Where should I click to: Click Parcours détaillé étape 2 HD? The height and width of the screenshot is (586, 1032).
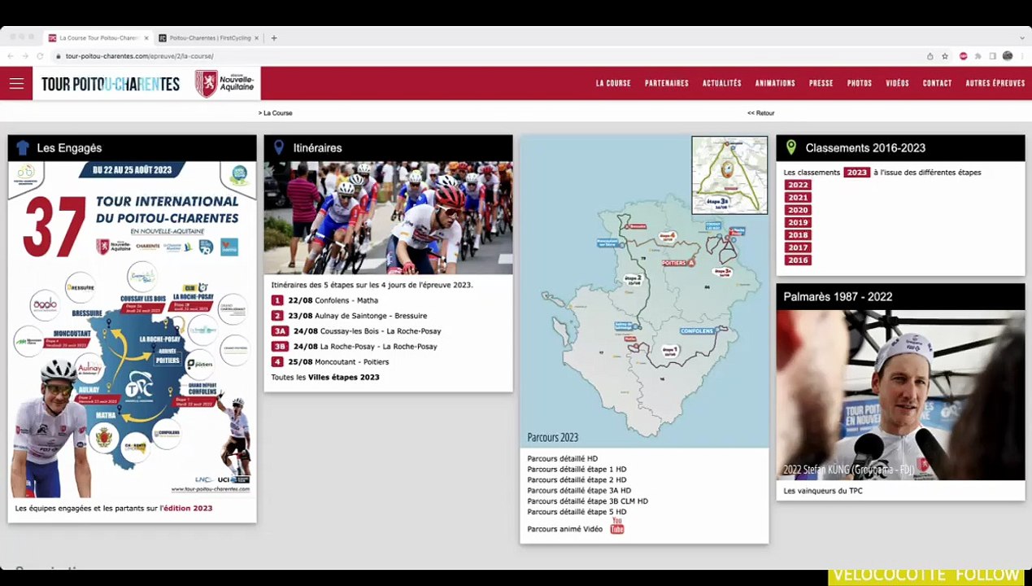[577, 479]
